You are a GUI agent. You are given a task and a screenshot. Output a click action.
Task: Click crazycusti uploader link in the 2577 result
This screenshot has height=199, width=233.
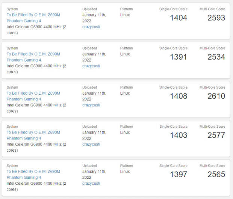[91, 144]
